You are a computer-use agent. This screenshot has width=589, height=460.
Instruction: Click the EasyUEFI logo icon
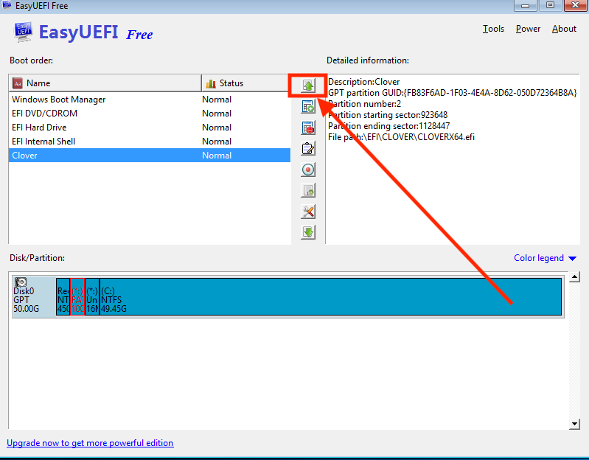23,32
